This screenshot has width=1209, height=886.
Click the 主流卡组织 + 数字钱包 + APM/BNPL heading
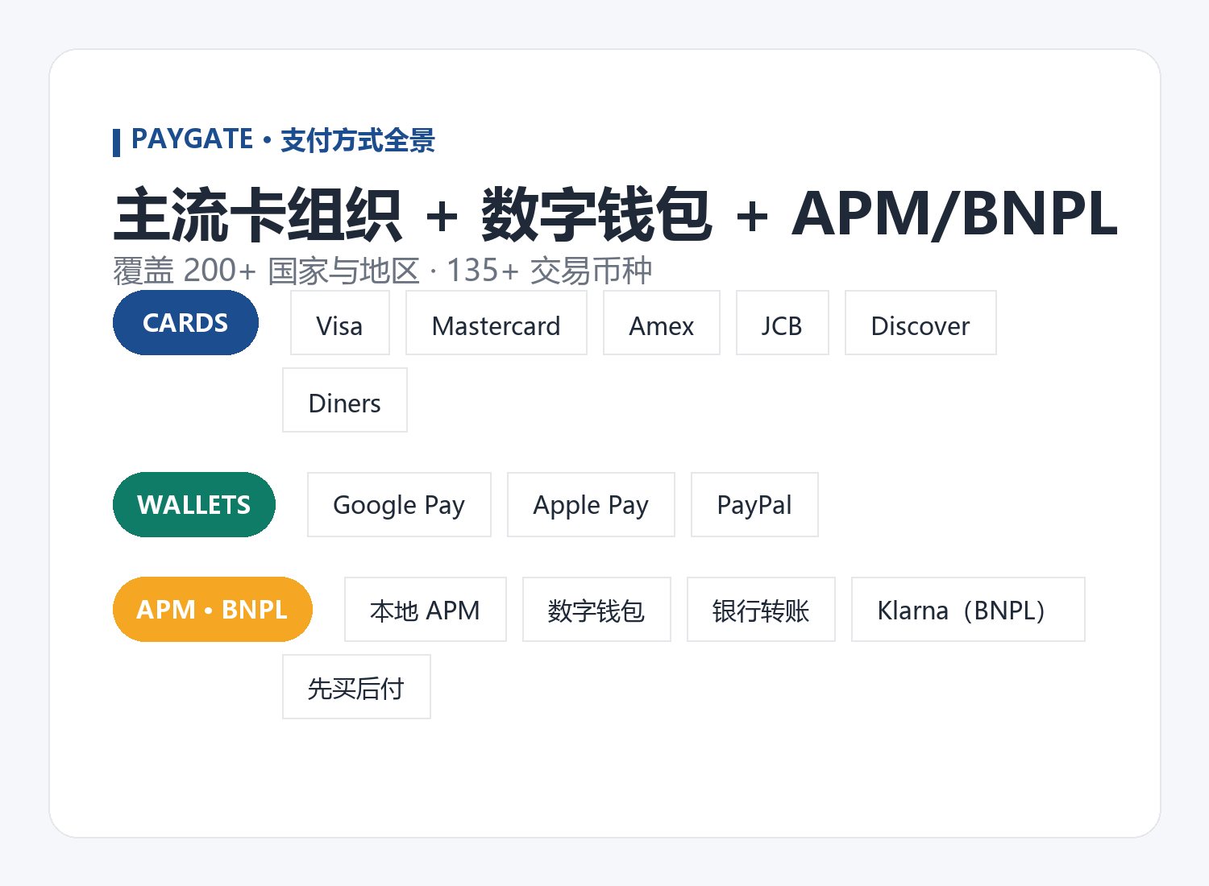[x=616, y=214]
